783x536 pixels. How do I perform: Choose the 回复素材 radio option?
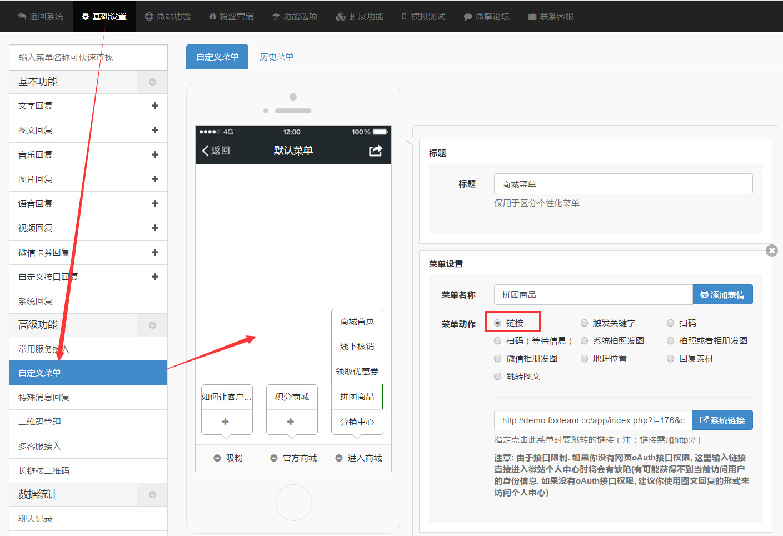tap(671, 359)
